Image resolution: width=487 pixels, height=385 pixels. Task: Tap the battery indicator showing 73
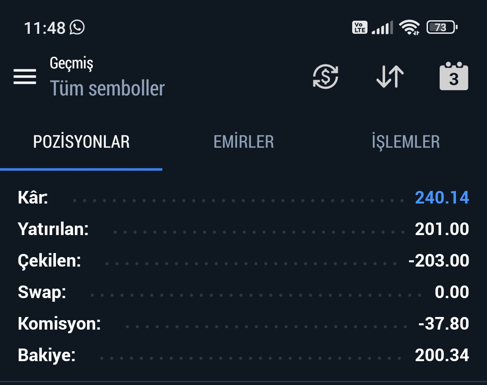point(442,27)
